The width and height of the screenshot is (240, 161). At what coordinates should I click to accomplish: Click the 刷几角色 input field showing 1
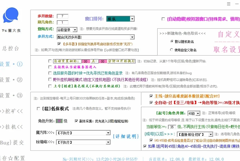click(62, 23)
